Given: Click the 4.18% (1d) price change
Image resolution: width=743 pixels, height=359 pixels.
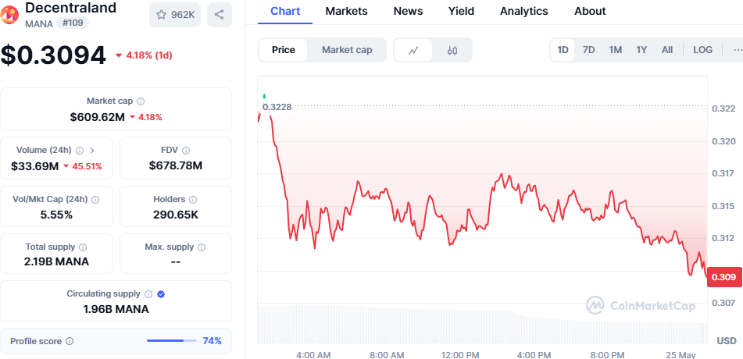Looking at the screenshot, I should pos(144,55).
